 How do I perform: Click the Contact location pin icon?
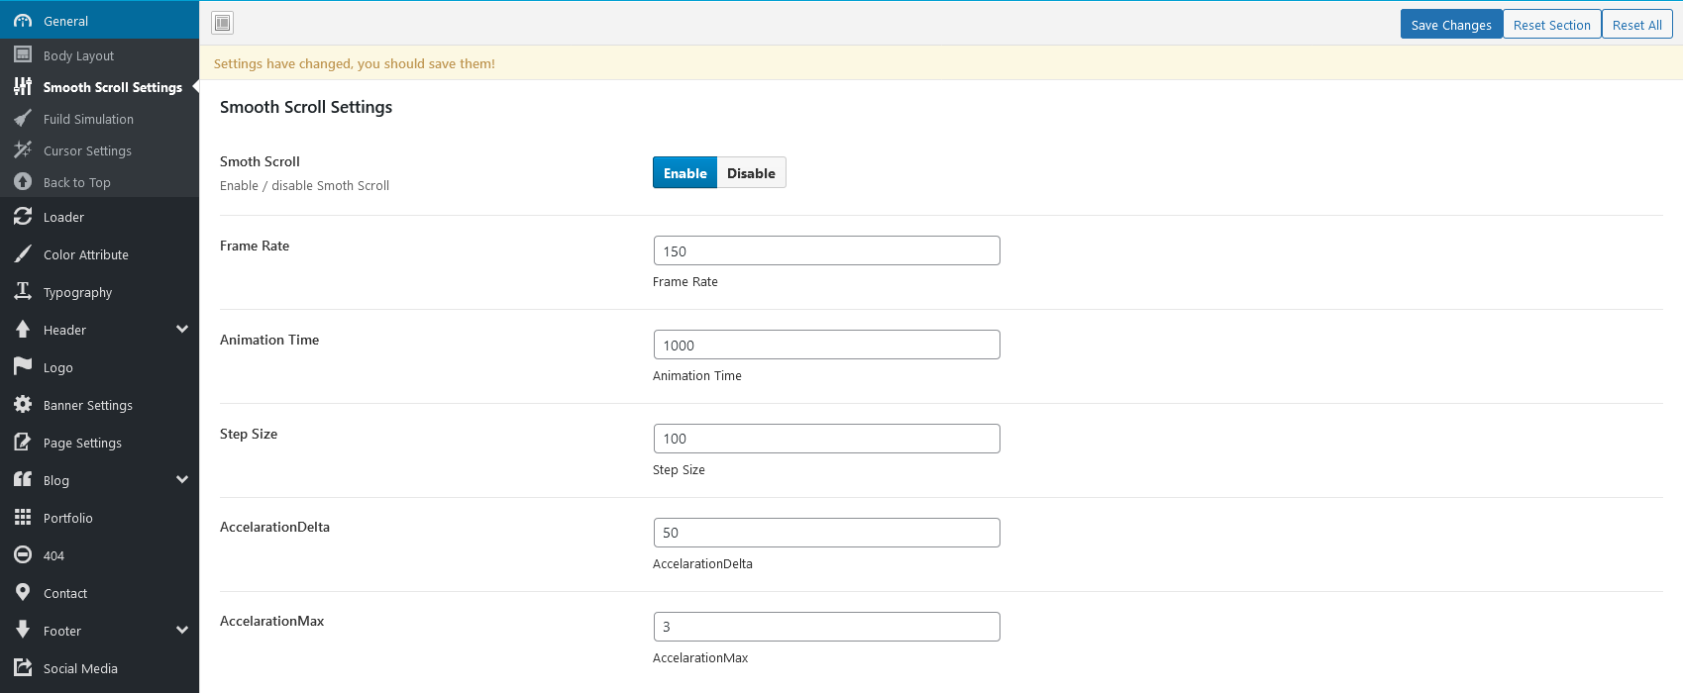point(23,592)
